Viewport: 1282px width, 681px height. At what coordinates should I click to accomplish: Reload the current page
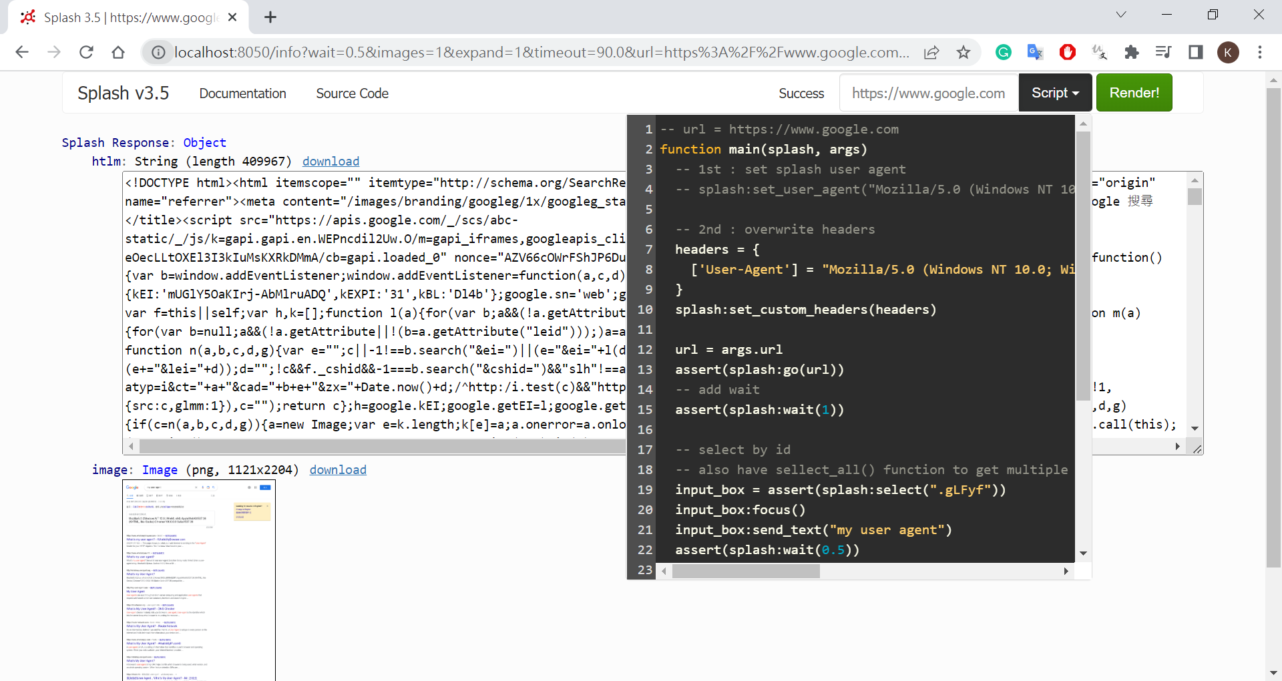pos(86,52)
